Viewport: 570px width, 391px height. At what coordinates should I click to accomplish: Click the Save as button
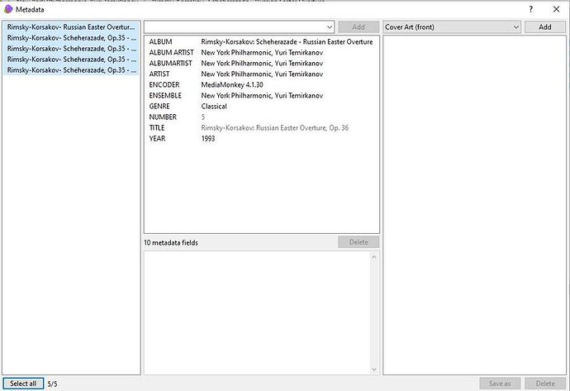pos(500,384)
